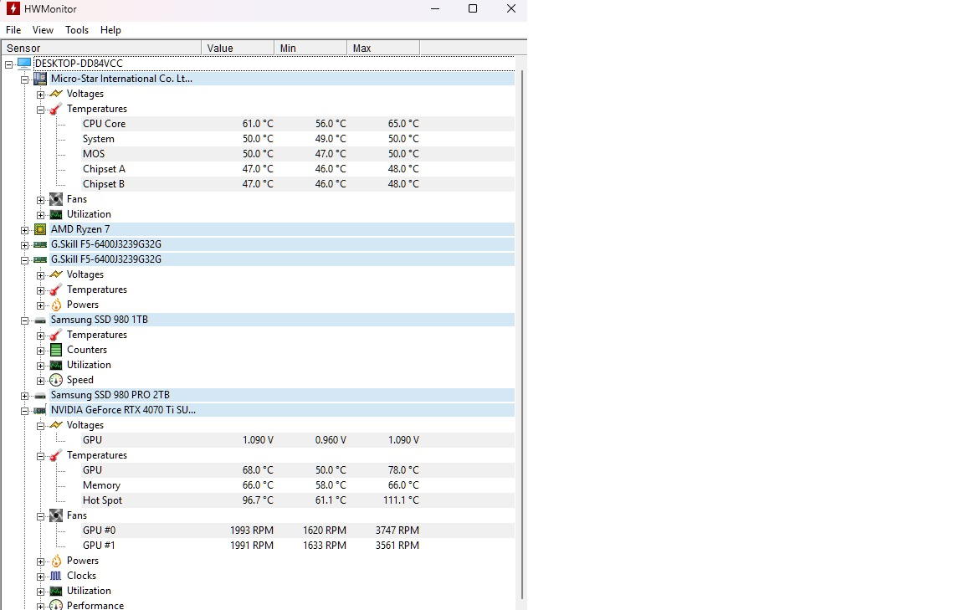Expand the first G.Skill F5-6400J3239G32G node
The width and height of the screenshot is (964, 610).
pyautogui.click(x=24, y=244)
